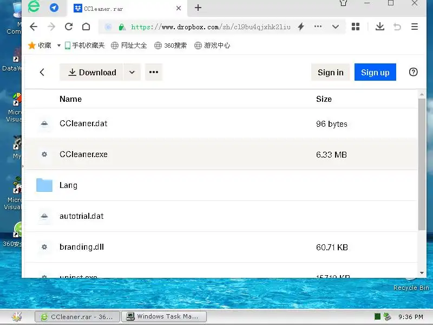Image resolution: width=433 pixels, height=325 pixels.
Task: Switch to Windows Task Manager taskbar button
Action: point(164,317)
